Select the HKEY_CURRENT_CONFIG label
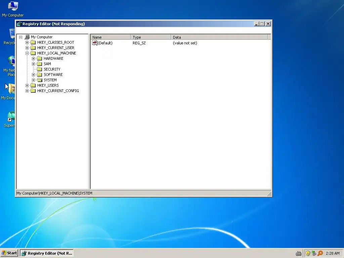Viewport: 344px width, 258px height. click(x=58, y=91)
